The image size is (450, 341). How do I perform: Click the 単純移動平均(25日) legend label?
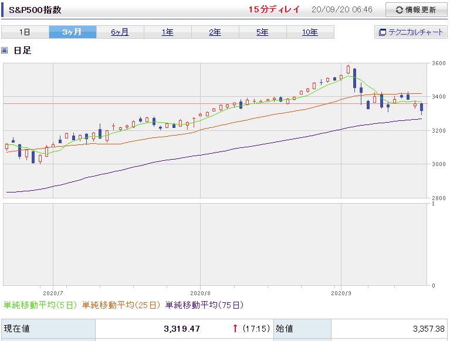coord(121,305)
